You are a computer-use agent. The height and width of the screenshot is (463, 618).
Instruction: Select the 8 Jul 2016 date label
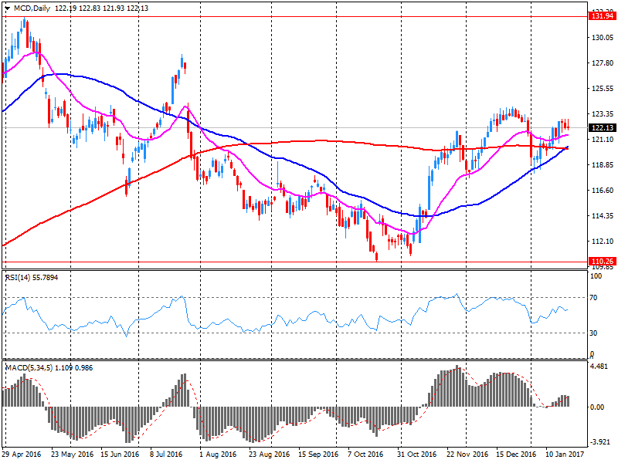click(165, 454)
